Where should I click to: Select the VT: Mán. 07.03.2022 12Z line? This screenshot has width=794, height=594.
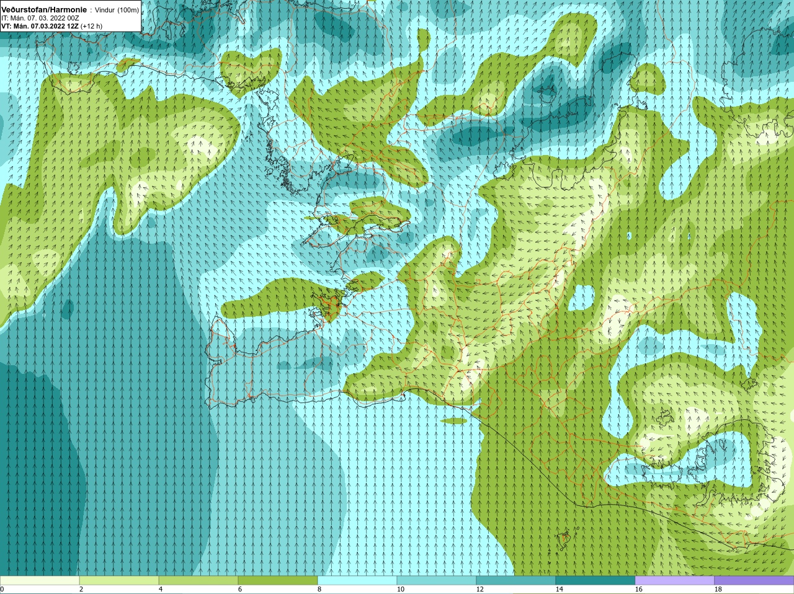40,27
